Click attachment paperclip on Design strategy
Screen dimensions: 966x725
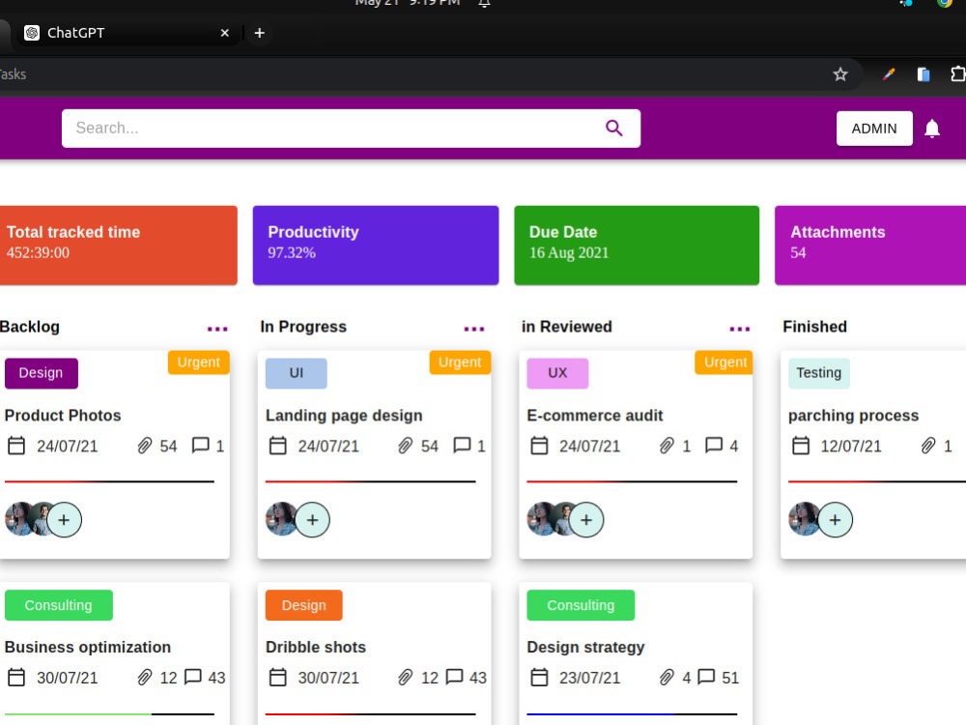(x=667, y=678)
